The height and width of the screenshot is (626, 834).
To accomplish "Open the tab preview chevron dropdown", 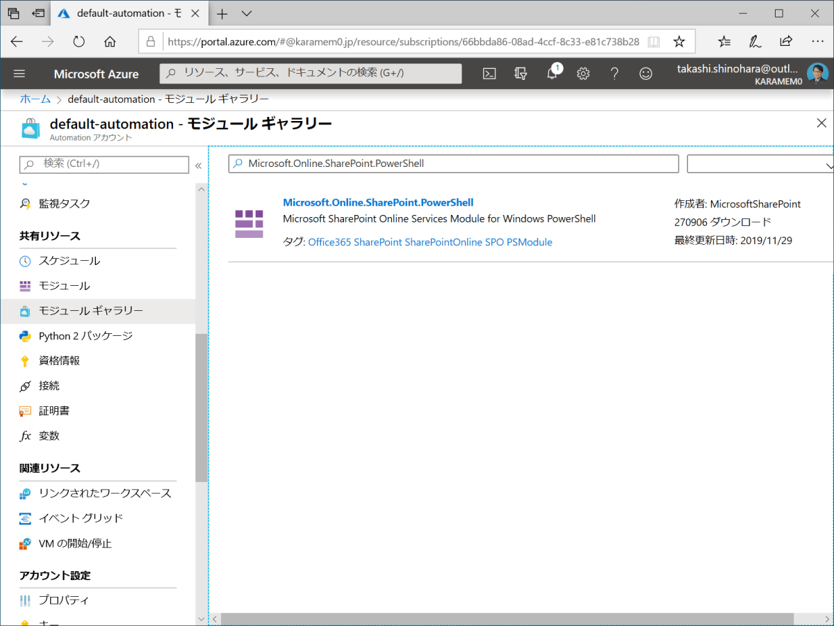I will tap(247, 14).
